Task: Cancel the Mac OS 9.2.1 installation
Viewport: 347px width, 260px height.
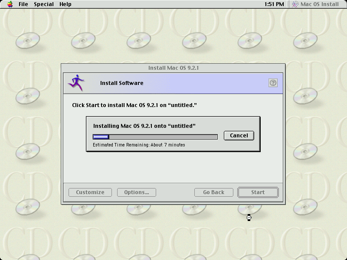Action: [239, 136]
